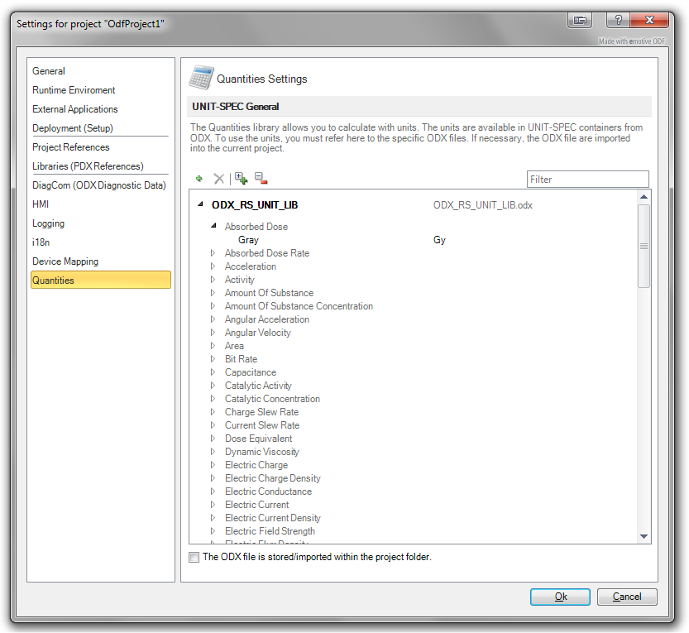
Task: Click the title bar panel layout icon
Action: (x=580, y=20)
